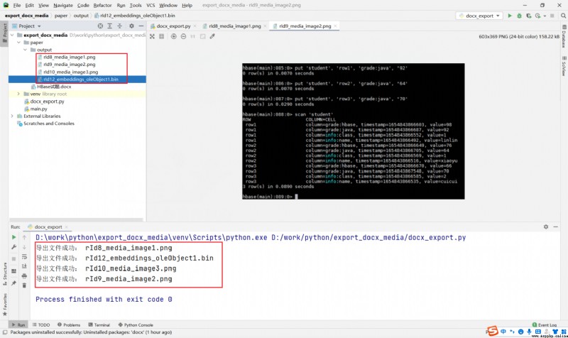Toggle transparency chessboard in image editor
568x338 pixels.
tap(152, 36)
